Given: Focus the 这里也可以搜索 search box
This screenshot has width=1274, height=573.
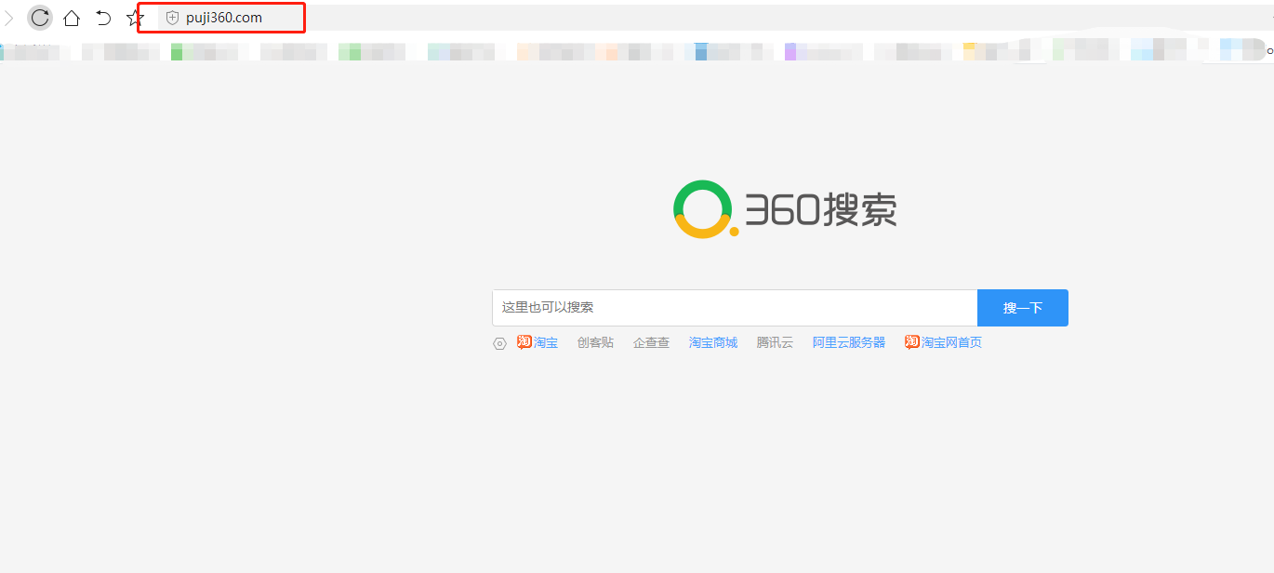Looking at the screenshot, I should [735, 308].
